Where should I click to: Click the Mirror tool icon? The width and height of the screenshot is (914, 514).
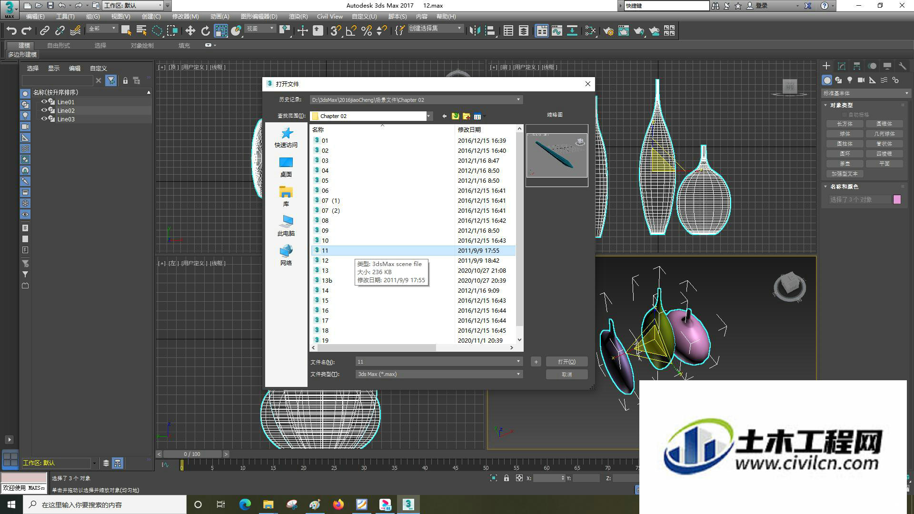[475, 31]
